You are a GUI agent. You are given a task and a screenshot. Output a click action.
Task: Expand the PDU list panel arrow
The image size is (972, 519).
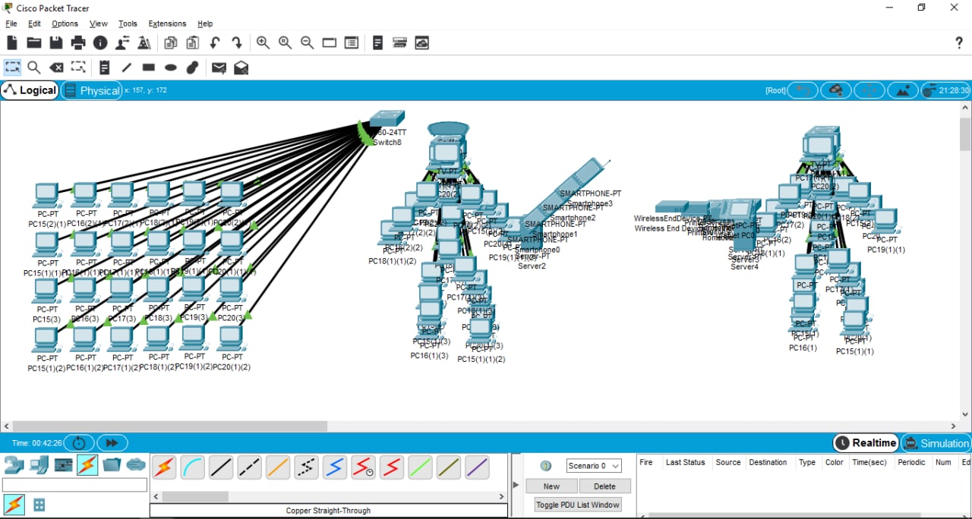click(x=516, y=485)
